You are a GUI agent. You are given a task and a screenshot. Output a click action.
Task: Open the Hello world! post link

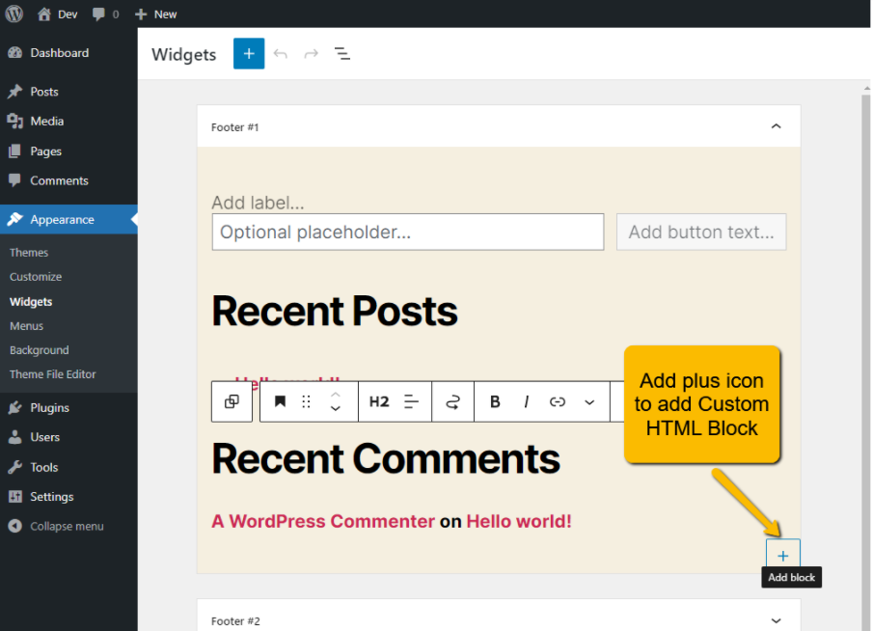[x=518, y=521]
